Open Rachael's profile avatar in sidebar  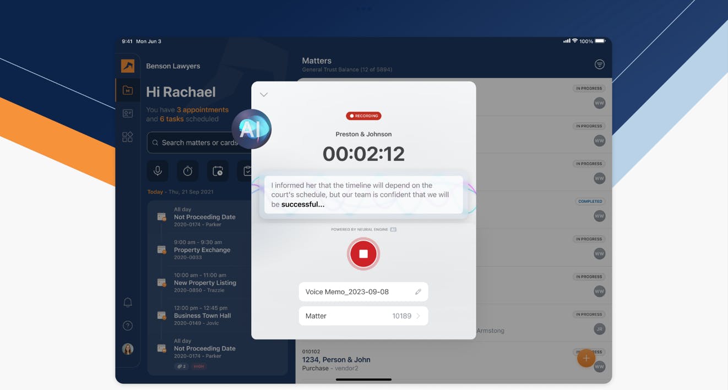pos(128,349)
